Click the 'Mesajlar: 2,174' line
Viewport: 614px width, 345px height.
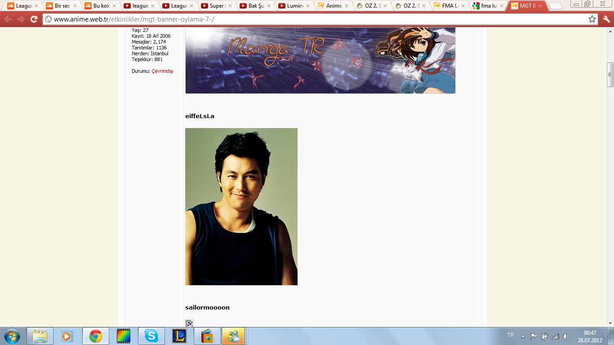[149, 42]
